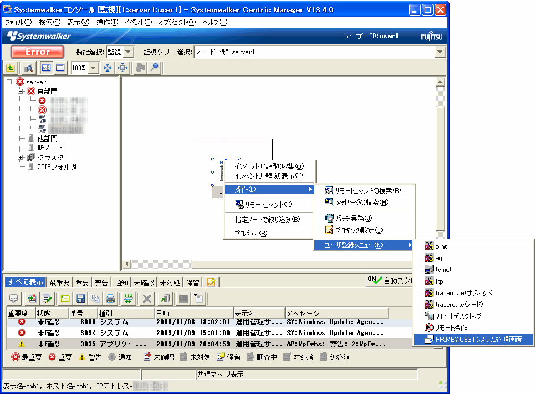This screenshot has height=394, width=535.
Task: Click the center-map toolbar icon
Action: pos(123,68)
